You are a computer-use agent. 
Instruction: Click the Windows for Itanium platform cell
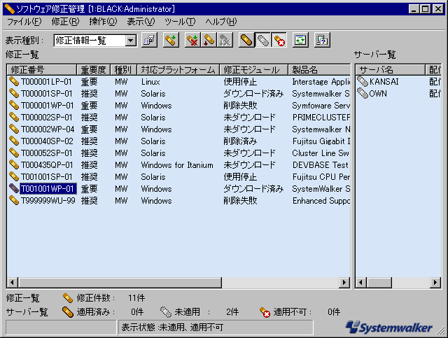click(177, 165)
